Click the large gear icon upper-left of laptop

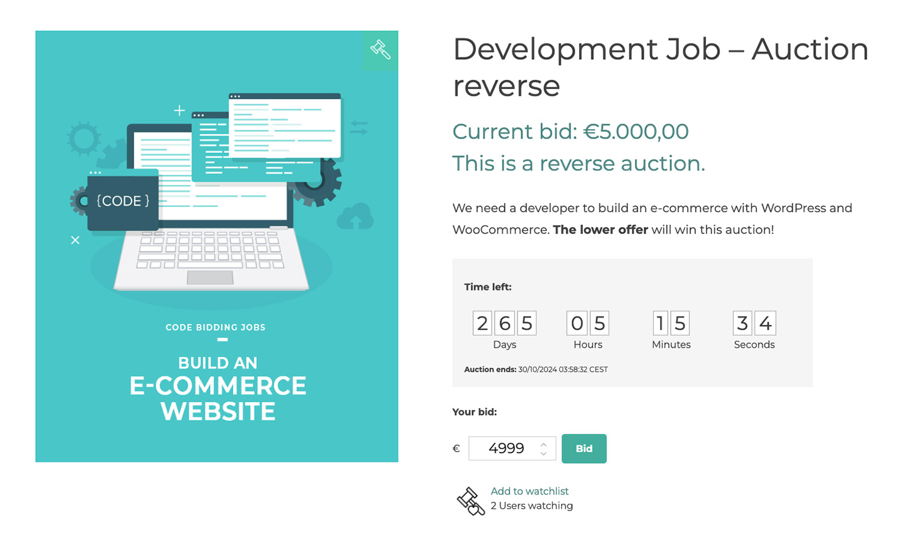click(84, 138)
